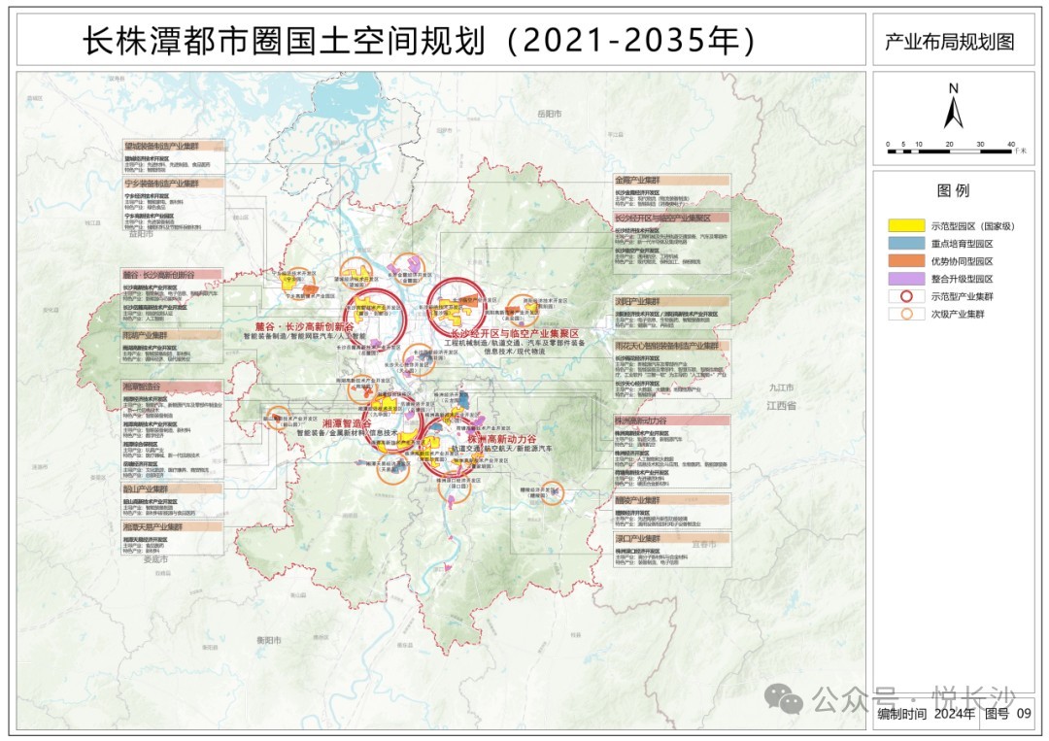Click the 韶山产业集群 callout header
Screen dimensions: 1049x741
(x=172, y=488)
